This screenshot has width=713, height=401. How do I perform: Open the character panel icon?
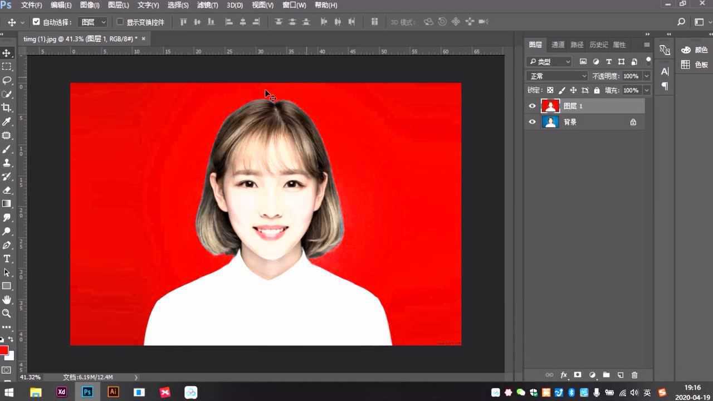(665, 71)
